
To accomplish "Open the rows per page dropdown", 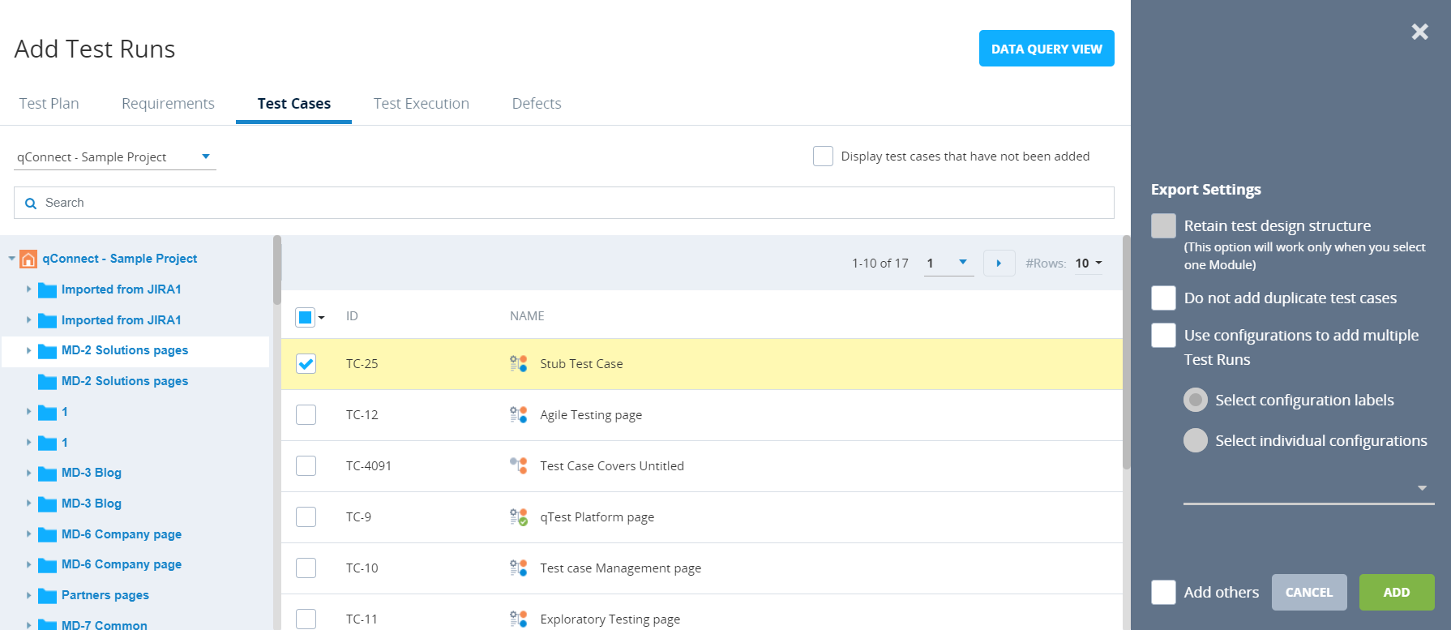I will point(1088,264).
